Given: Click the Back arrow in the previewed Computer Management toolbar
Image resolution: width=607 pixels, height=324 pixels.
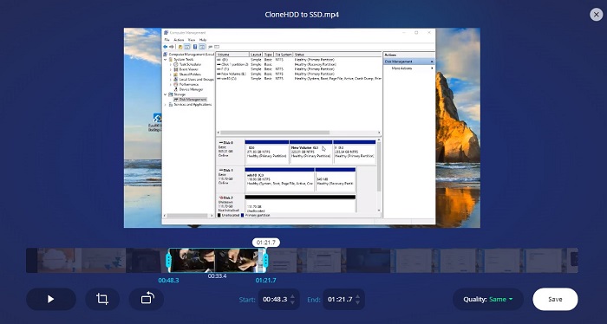Looking at the screenshot, I should (x=166, y=47).
